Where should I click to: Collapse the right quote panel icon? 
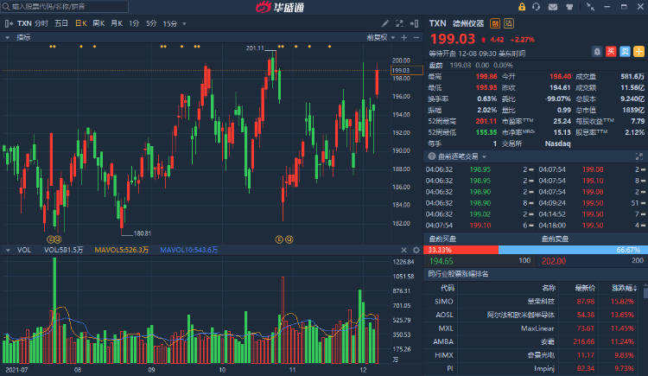[x=414, y=23]
